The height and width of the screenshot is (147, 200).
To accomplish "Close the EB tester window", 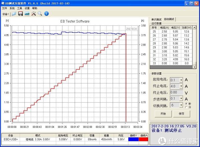I will (196, 3).
